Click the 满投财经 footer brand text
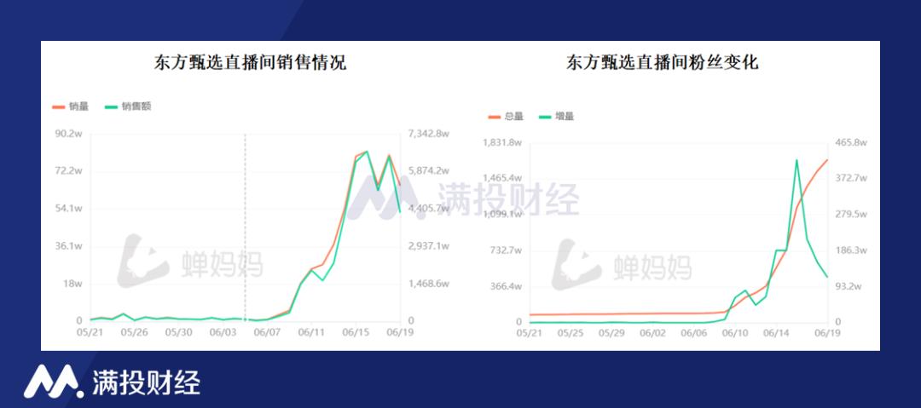The image size is (921, 408). pyautogui.click(x=147, y=382)
